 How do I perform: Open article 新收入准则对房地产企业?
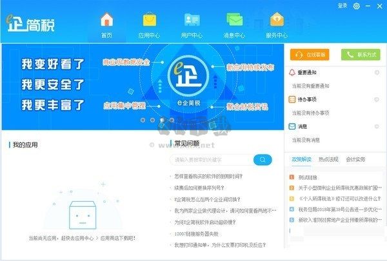[340, 220]
